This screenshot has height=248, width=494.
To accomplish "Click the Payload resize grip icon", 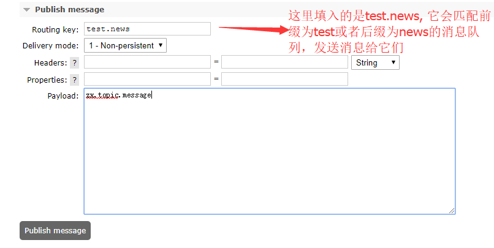I will (452, 211).
